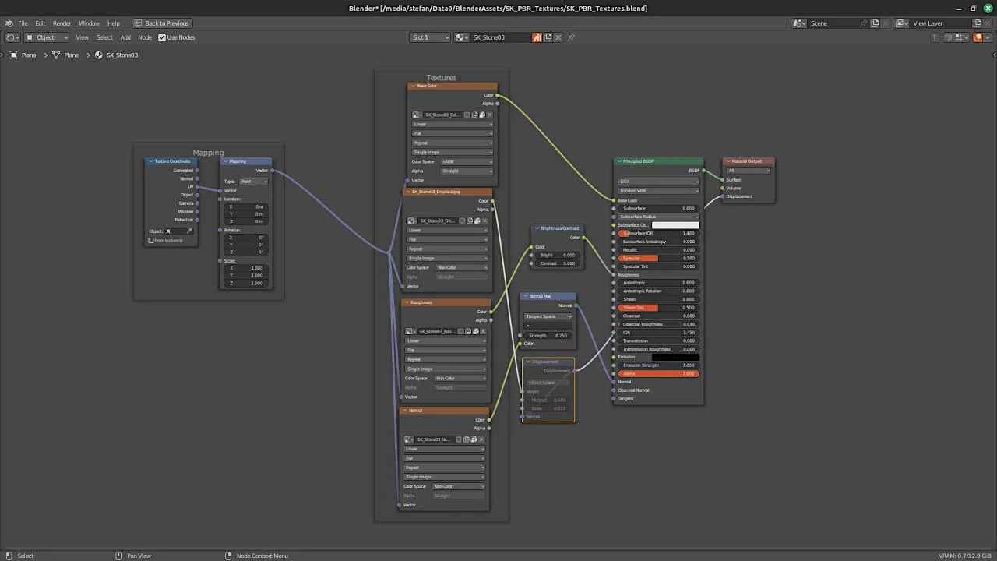Open the Render menu
Screen dimensions: 997x561
click(x=62, y=23)
